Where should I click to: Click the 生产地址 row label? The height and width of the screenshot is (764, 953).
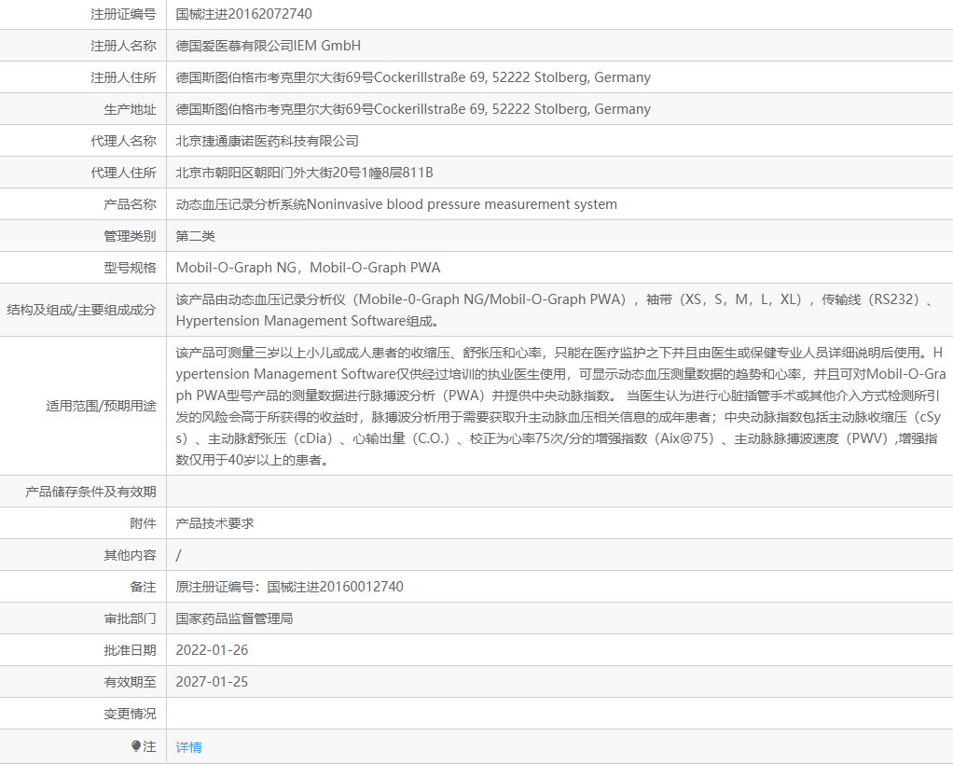(130, 109)
